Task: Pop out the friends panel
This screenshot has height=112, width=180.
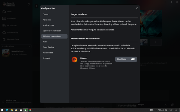Action: tap(172, 105)
